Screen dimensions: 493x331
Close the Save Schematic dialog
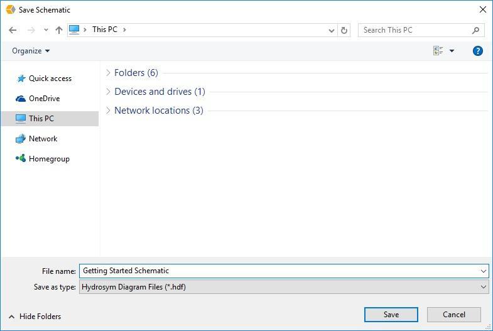tap(482, 10)
